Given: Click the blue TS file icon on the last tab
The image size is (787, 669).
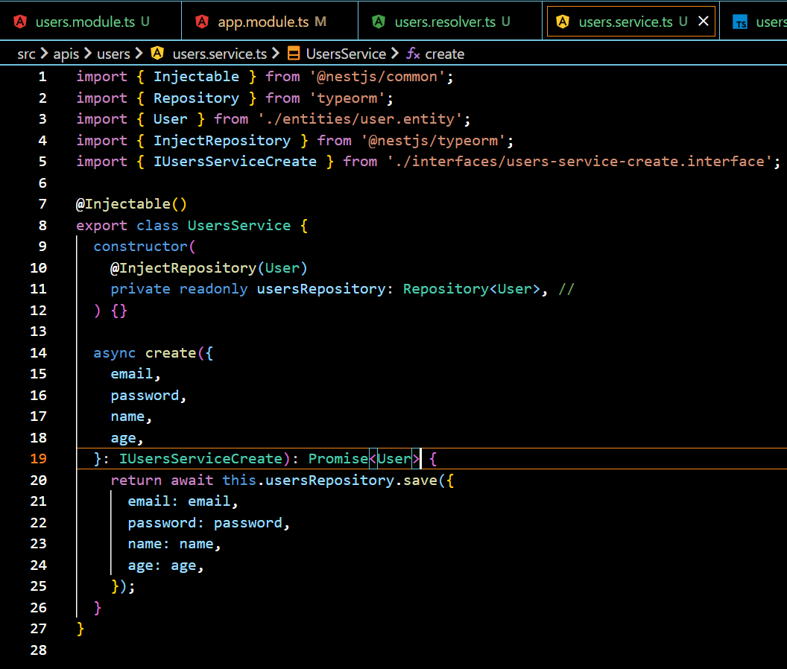Looking at the screenshot, I should tap(740, 22).
